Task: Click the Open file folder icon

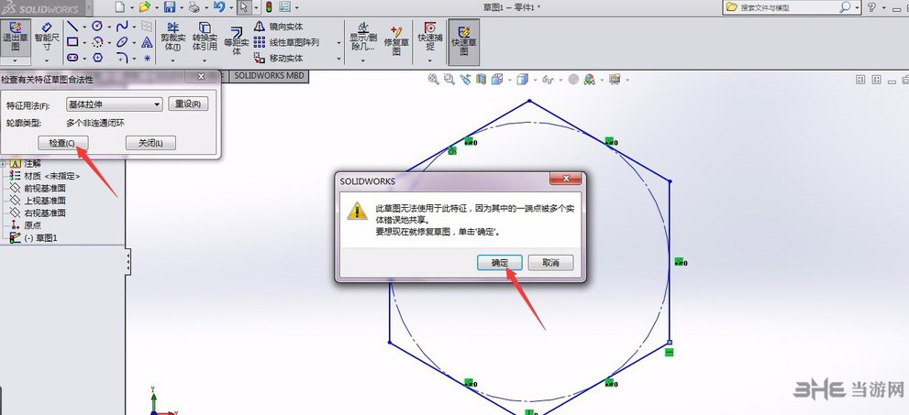Action: click(144, 7)
